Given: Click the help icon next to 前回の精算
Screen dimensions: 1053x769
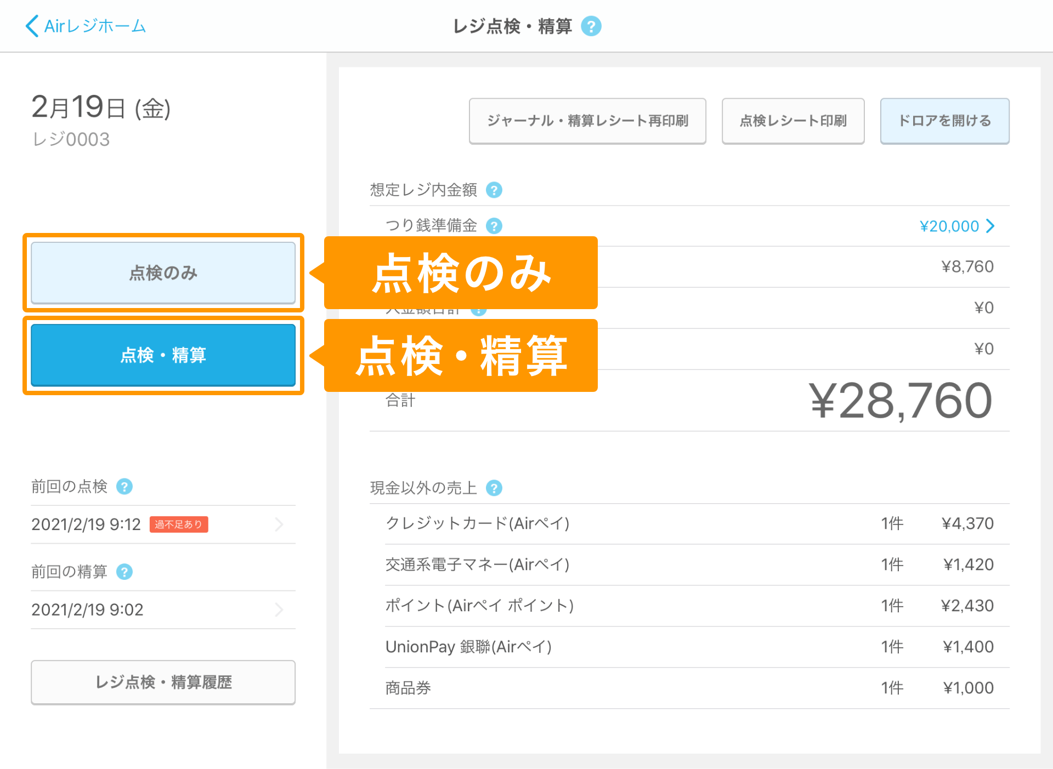Looking at the screenshot, I should tap(124, 572).
